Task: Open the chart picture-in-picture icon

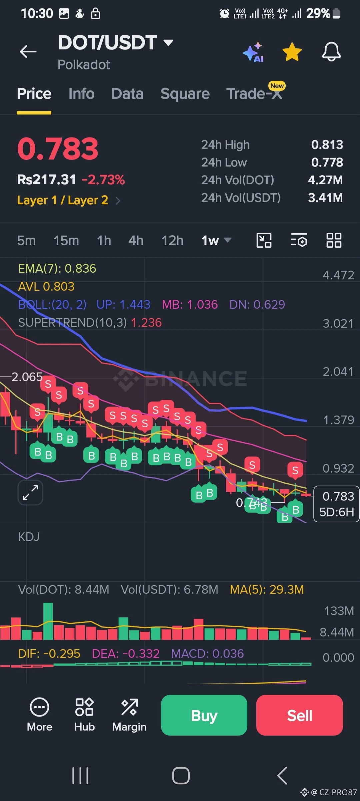Action: click(264, 240)
